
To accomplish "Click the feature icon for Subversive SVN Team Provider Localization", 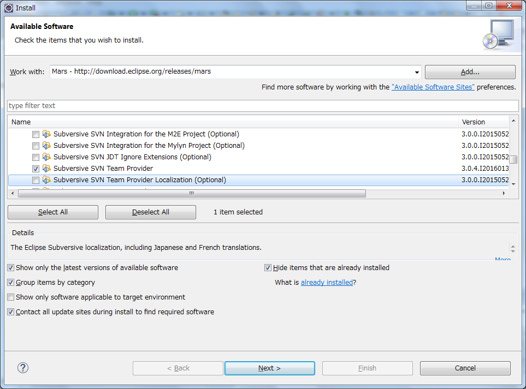I will click(x=46, y=180).
